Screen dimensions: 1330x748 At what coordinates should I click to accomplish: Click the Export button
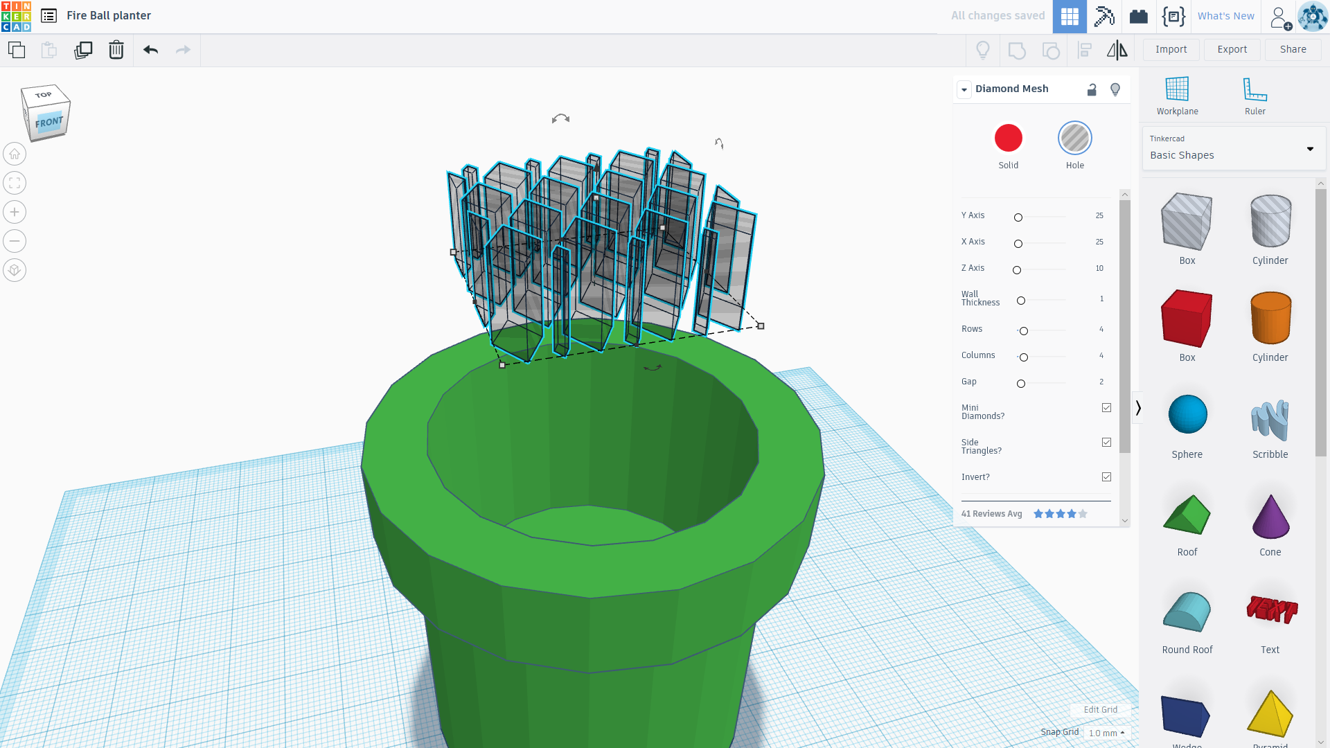click(1232, 50)
